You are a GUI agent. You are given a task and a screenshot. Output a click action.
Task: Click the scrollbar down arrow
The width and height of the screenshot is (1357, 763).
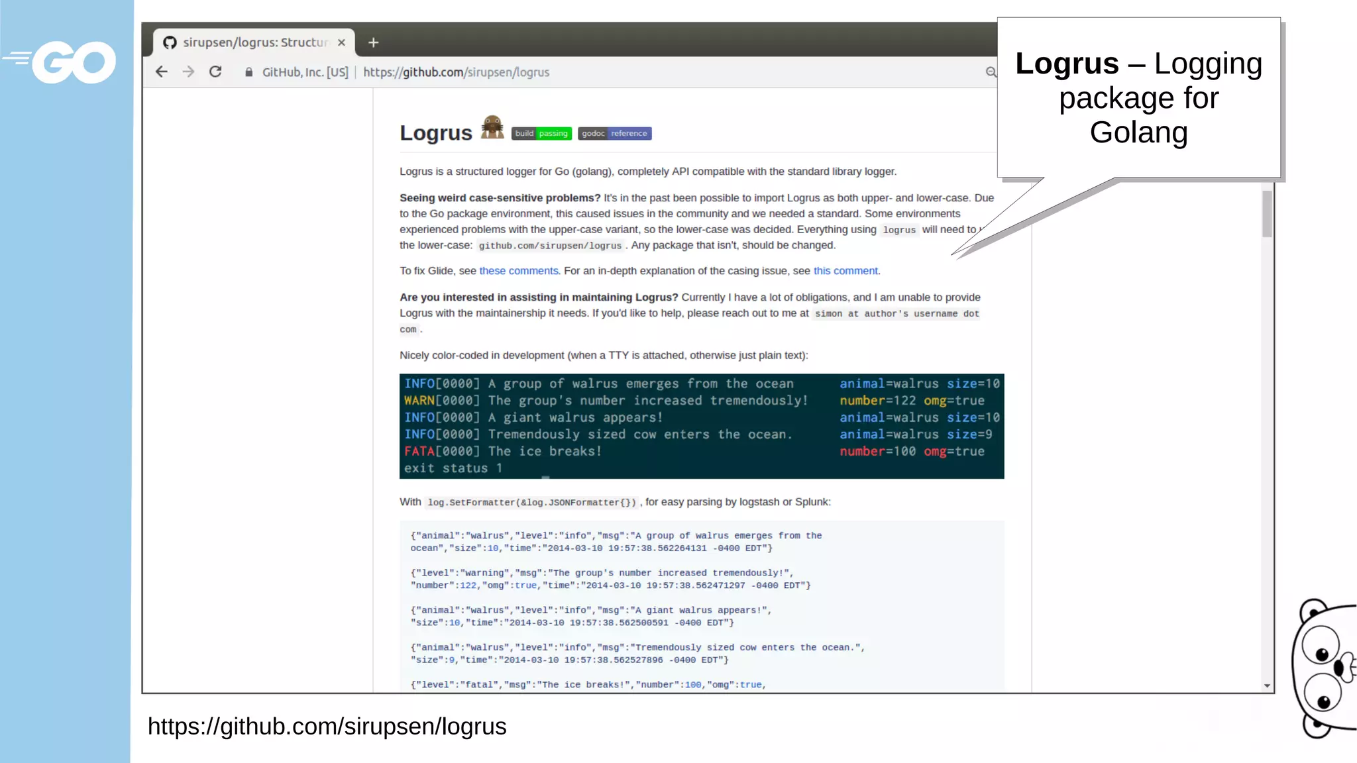tap(1267, 686)
